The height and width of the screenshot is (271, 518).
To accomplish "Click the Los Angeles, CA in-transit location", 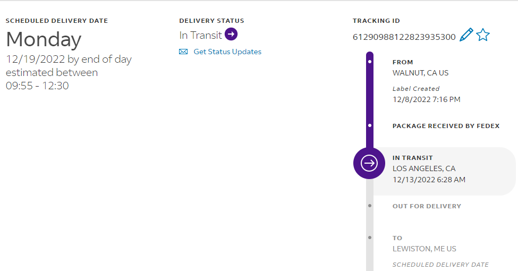I will [424, 168].
